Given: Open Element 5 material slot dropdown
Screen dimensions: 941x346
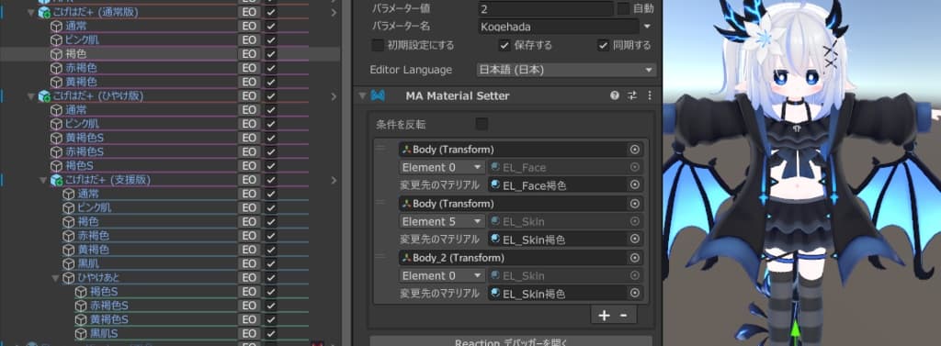Looking at the screenshot, I should pos(442,221).
